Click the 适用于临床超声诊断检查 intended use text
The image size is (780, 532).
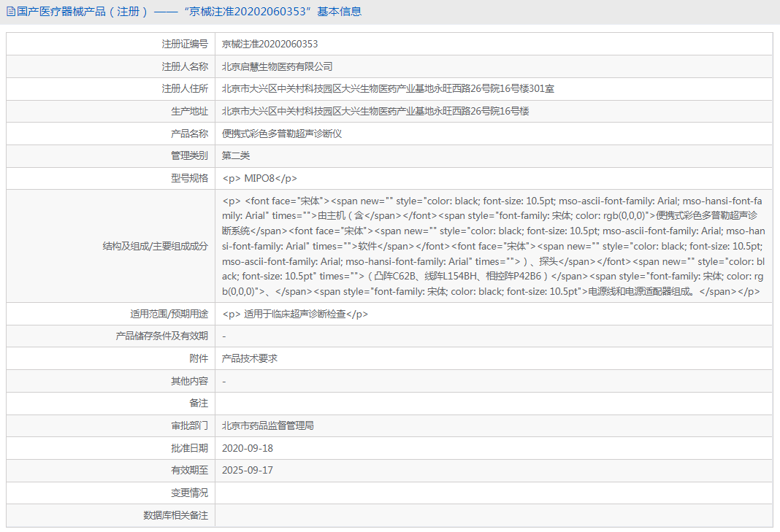coord(294,315)
